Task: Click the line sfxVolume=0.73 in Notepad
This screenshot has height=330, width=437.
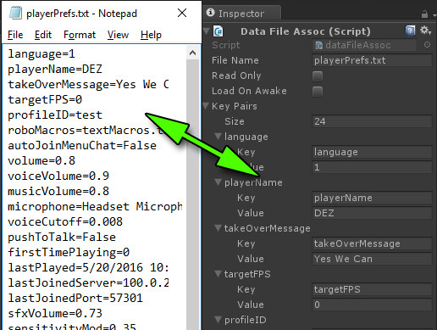Action: (55, 313)
